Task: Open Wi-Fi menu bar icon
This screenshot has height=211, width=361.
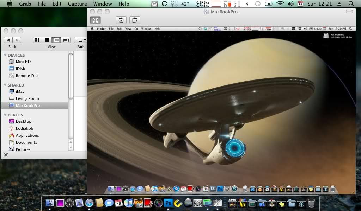Action: 280,4
